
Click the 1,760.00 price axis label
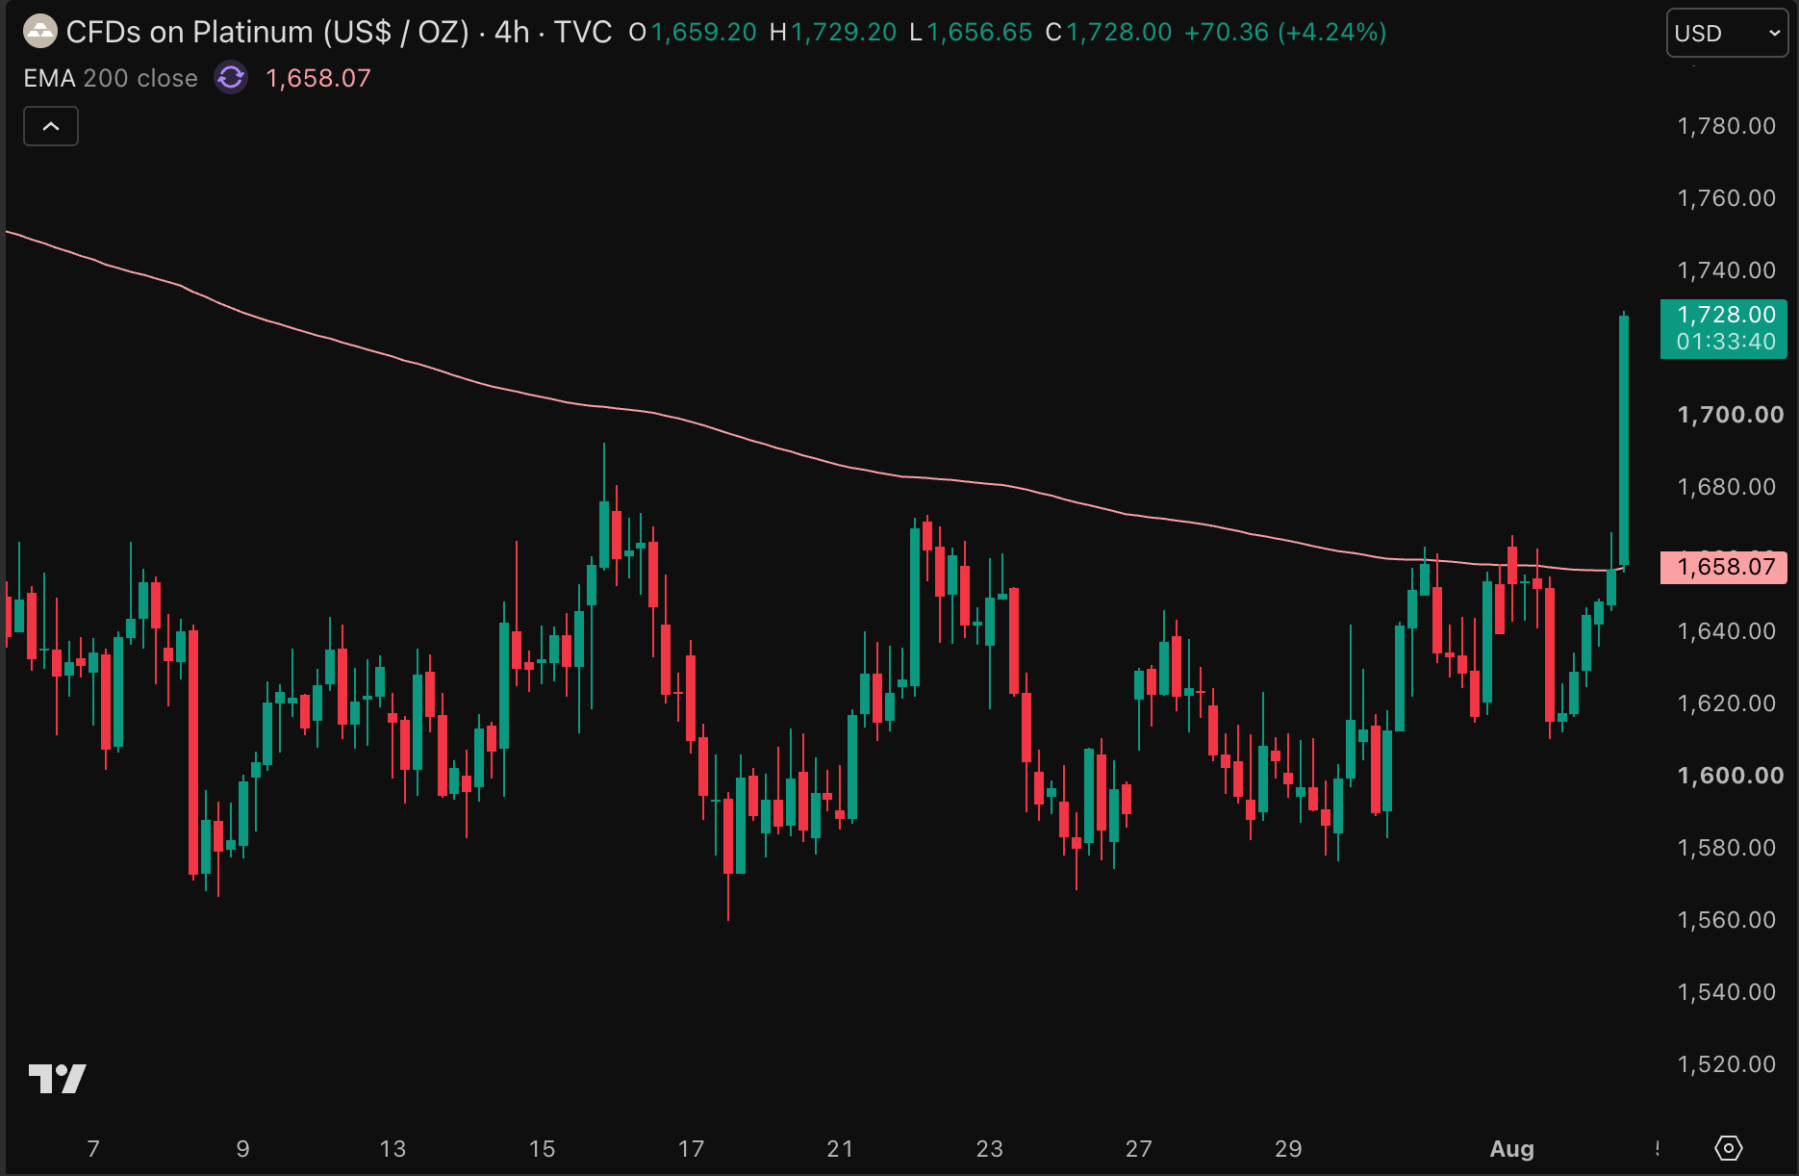point(1727,198)
